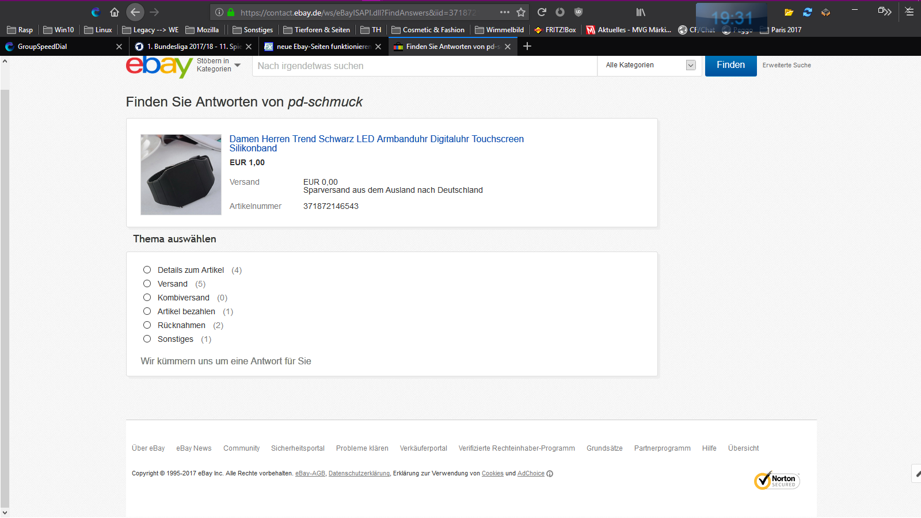
Task: Switch to the GroupSpeedDial tab
Action: [58, 47]
